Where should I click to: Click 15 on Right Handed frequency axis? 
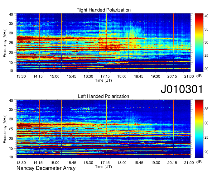[11, 62]
